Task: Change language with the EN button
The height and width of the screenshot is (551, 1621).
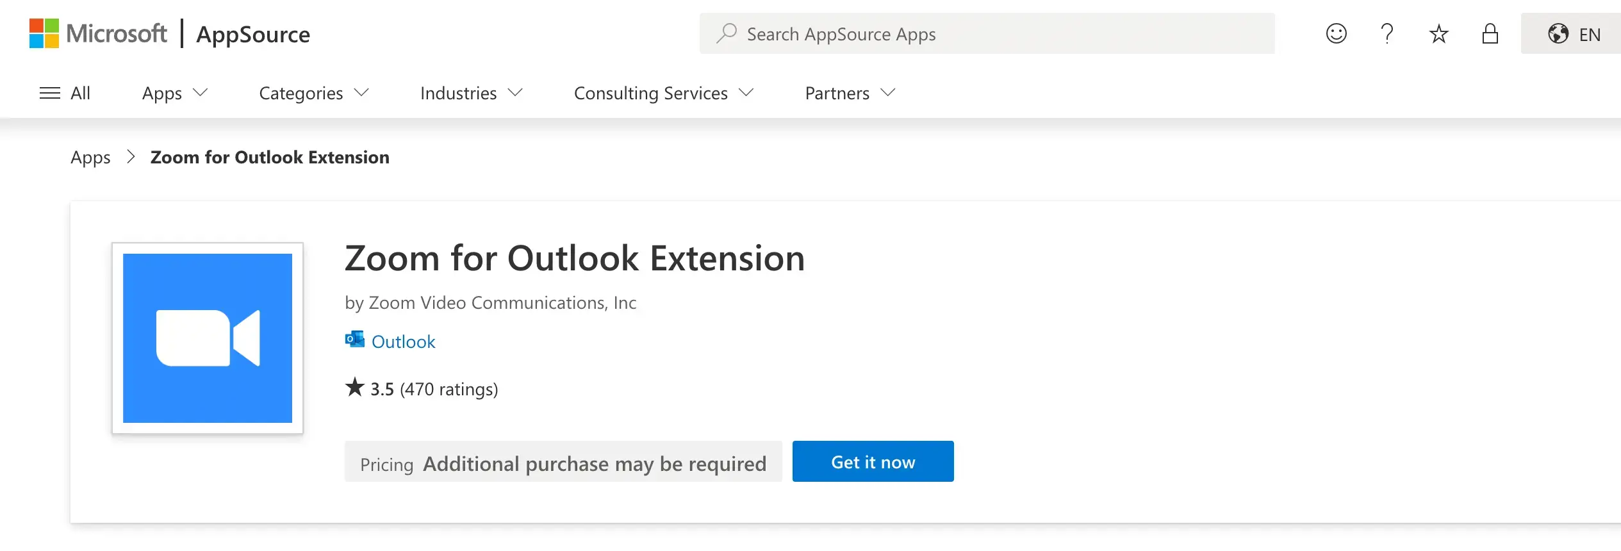Action: click(1574, 34)
